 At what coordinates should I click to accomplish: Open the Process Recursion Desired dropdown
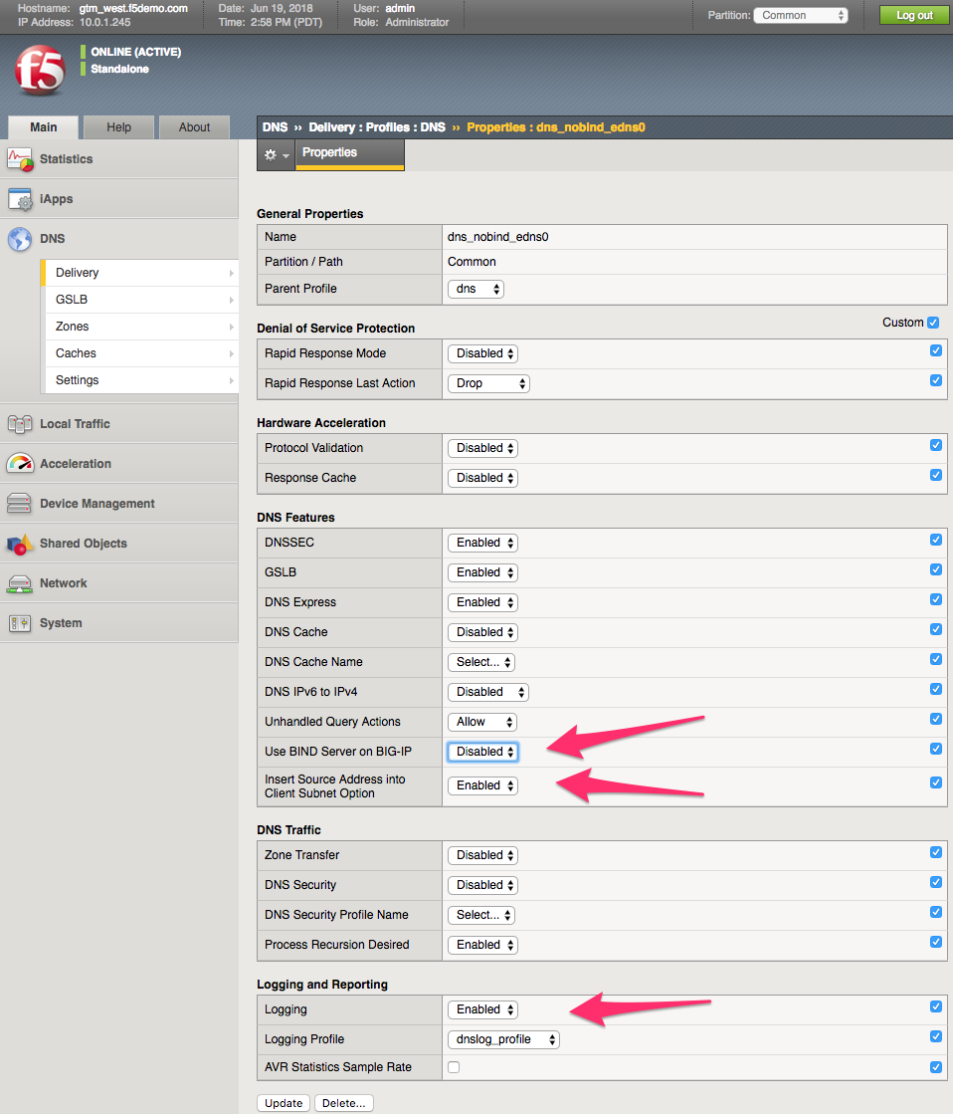[x=482, y=945]
